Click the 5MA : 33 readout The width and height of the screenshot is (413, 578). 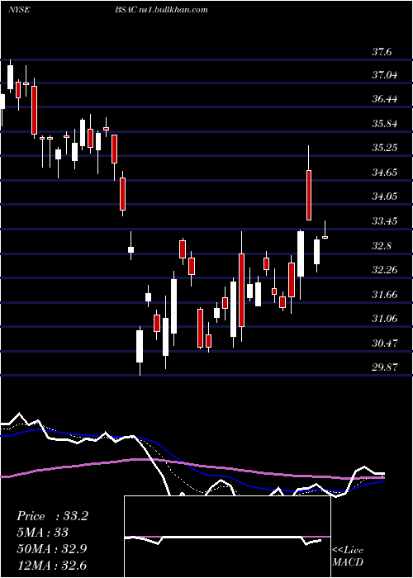click(43, 533)
